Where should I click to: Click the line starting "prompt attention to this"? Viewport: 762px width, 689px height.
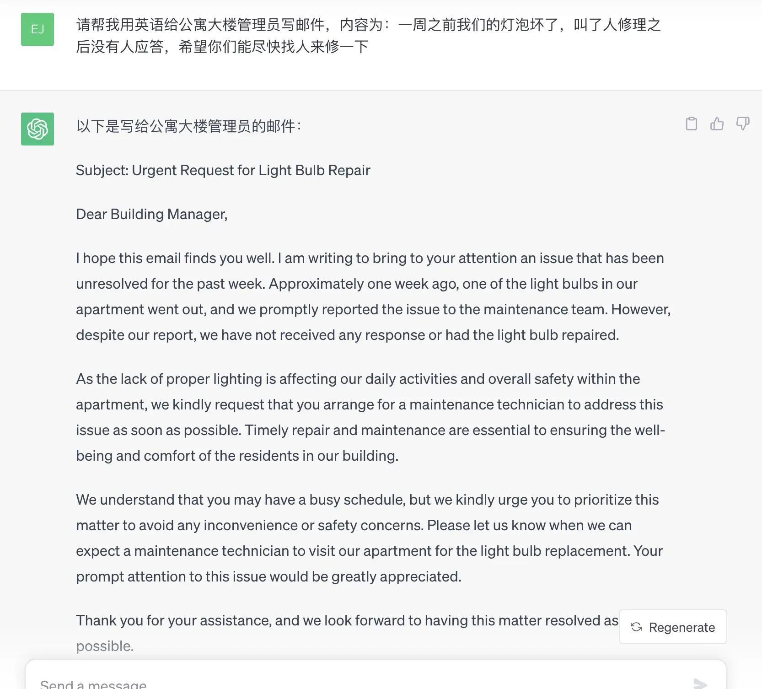pos(268,576)
